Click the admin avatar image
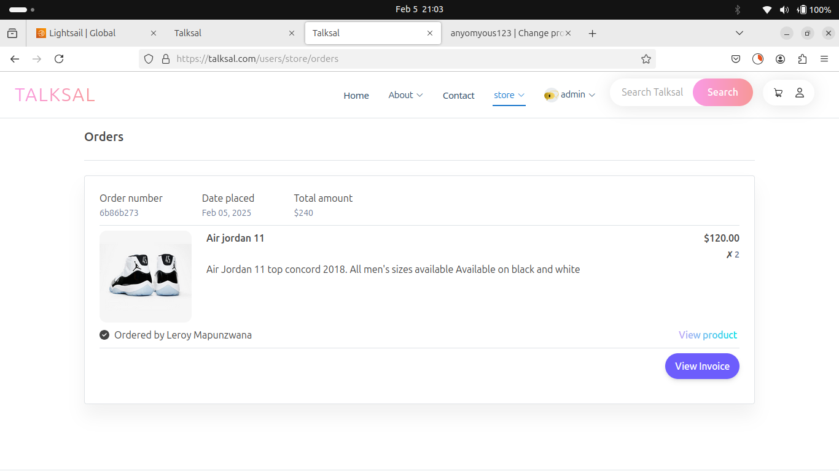 click(x=551, y=95)
